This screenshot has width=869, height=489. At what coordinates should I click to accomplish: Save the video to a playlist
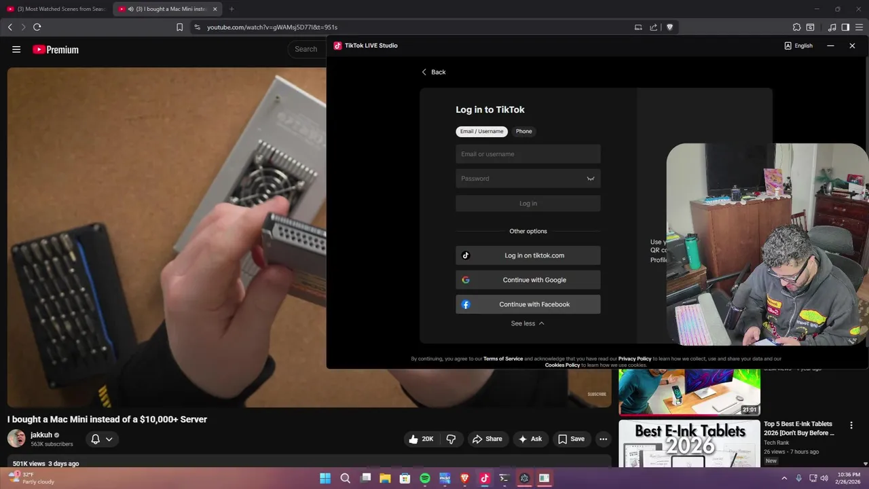(x=571, y=439)
